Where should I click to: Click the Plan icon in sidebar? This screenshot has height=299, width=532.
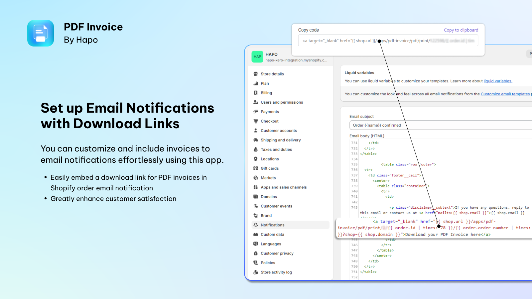(x=256, y=83)
